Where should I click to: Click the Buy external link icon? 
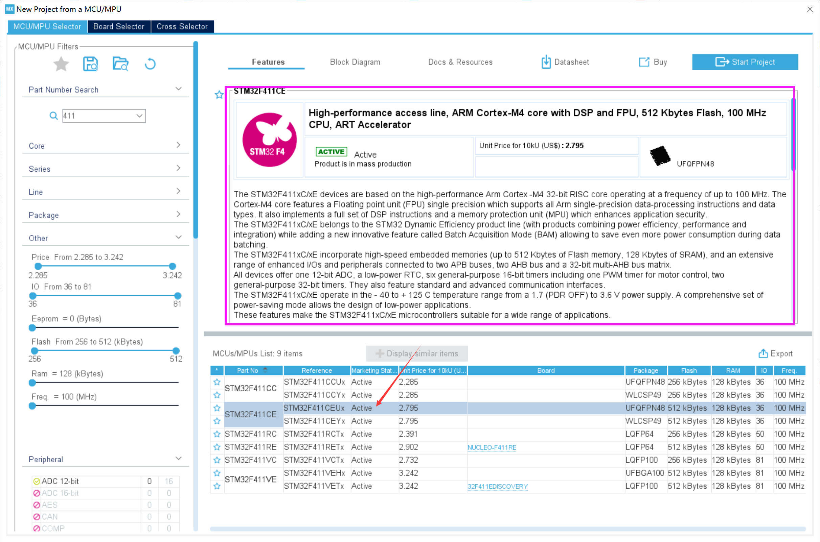pos(643,62)
